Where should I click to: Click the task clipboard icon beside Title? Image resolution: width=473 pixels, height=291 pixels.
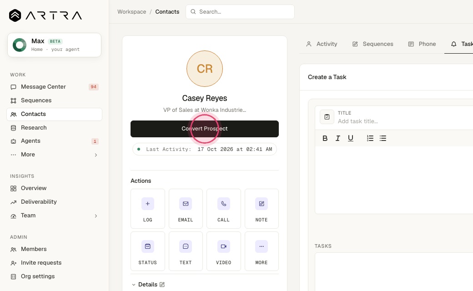(327, 117)
